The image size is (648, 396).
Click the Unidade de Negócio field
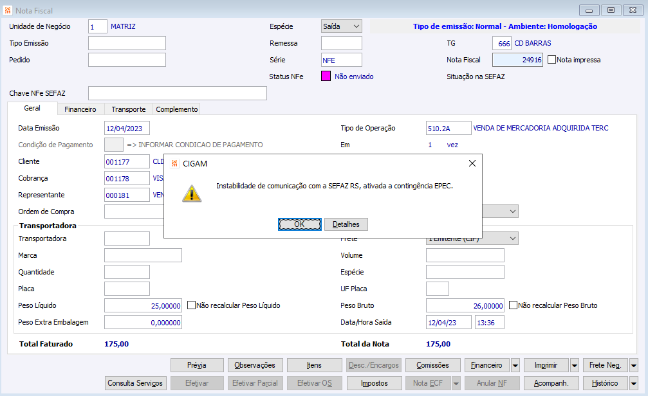point(98,26)
